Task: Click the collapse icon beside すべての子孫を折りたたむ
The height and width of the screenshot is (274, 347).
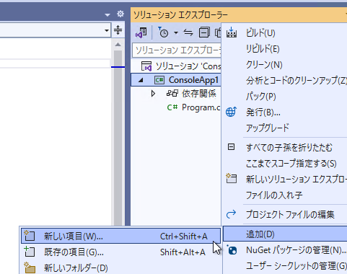Action: 231,147
